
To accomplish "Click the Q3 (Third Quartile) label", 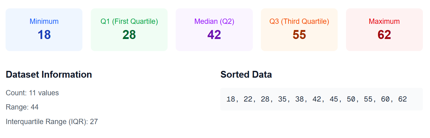I will point(299,21).
